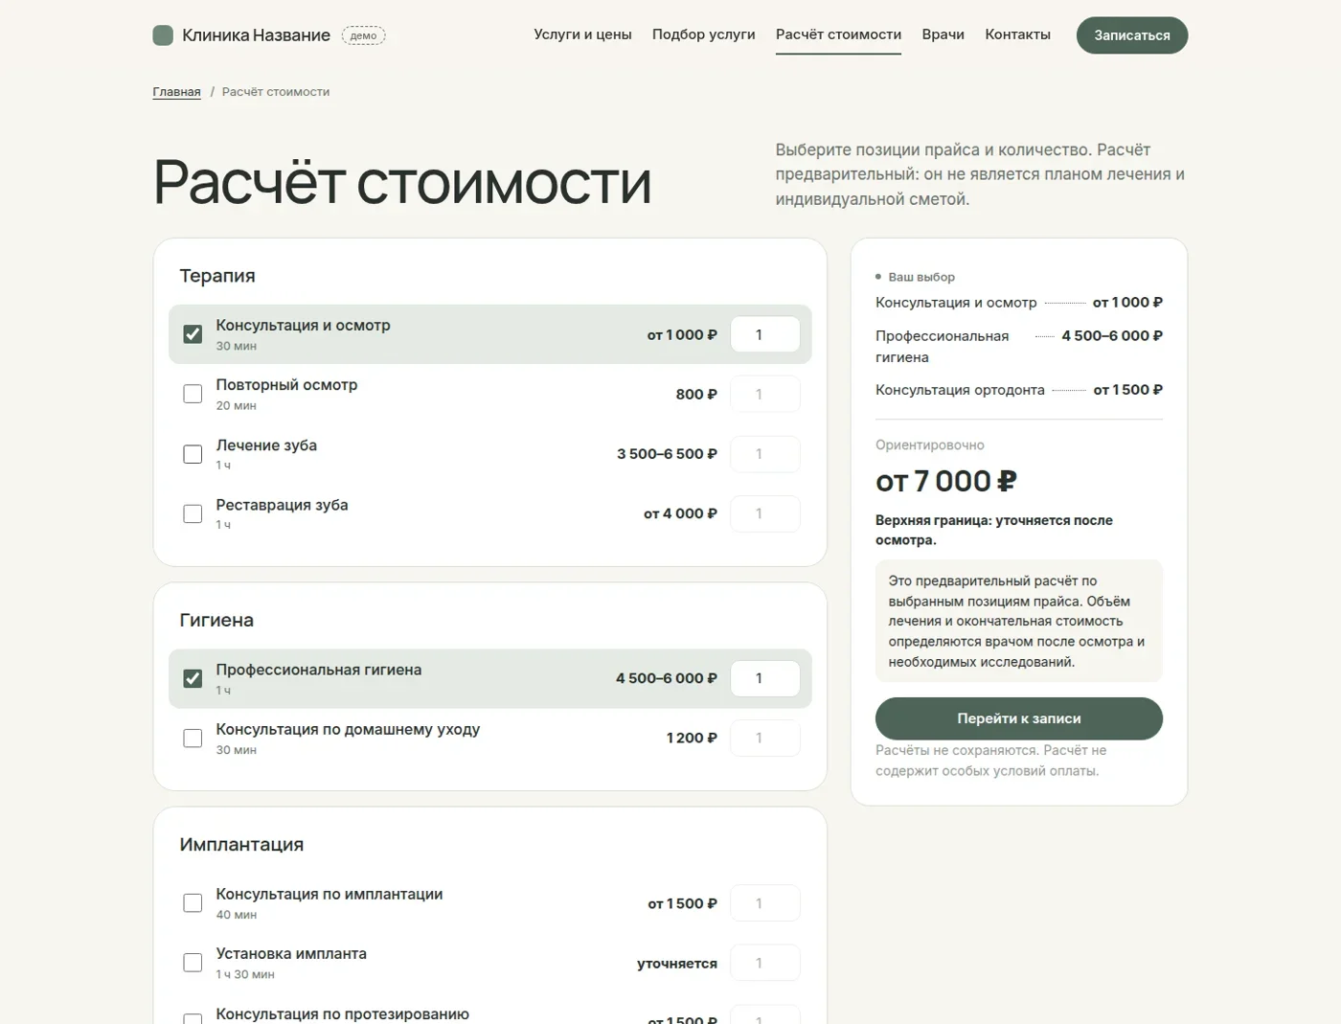Follow the Главная breadcrumb link
Image resolution: width=1341 pixels, height=1024 pixels.
pos(176,92)
